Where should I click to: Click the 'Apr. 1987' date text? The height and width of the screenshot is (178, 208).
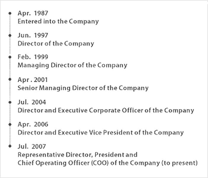[x=33, y=13]
